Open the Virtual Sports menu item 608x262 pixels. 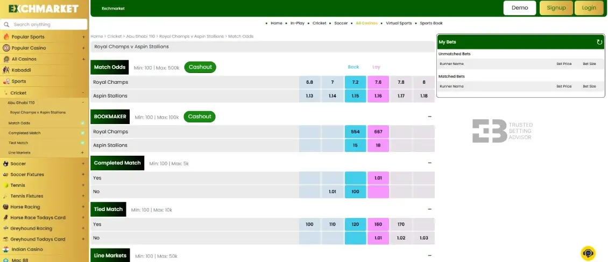399,23
